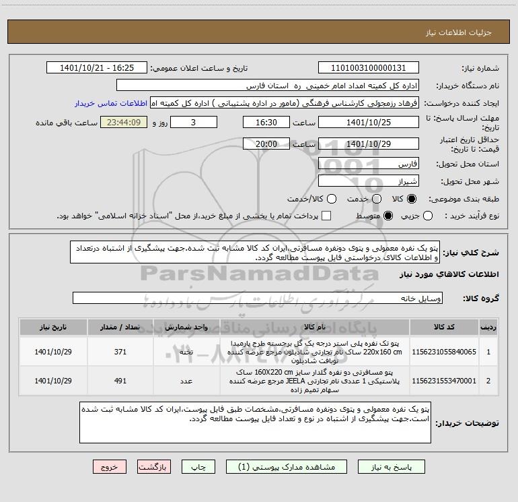Click the general need description text box
Screen dimensions: 518x502
pyautogui.click(x=255, y=252)
